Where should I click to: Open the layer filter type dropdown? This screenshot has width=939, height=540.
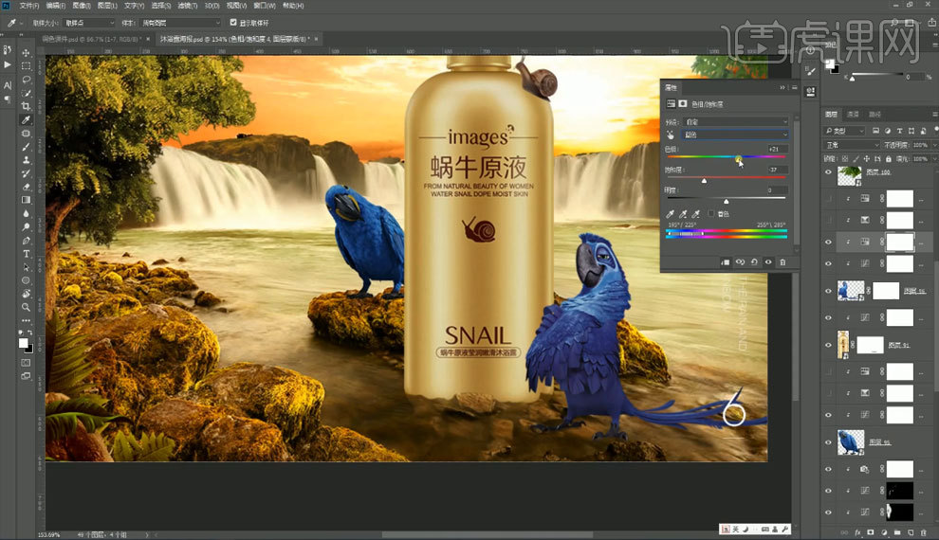[845, 131]
